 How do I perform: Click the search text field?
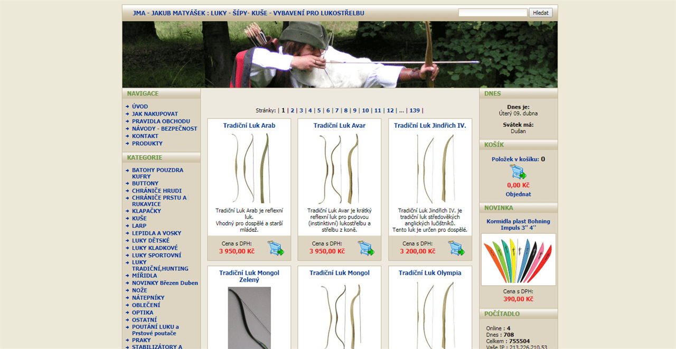point(493,13)
